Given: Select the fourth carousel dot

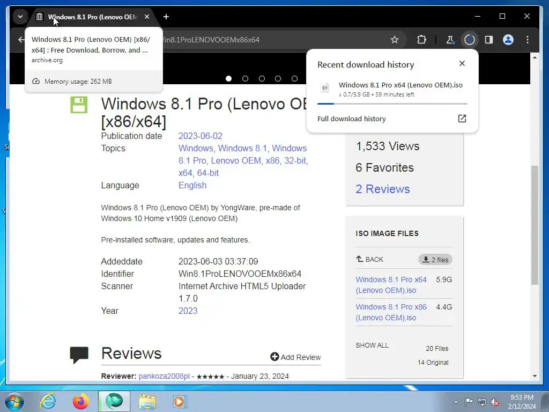Looking at the screenshot, I should [278, 78].
